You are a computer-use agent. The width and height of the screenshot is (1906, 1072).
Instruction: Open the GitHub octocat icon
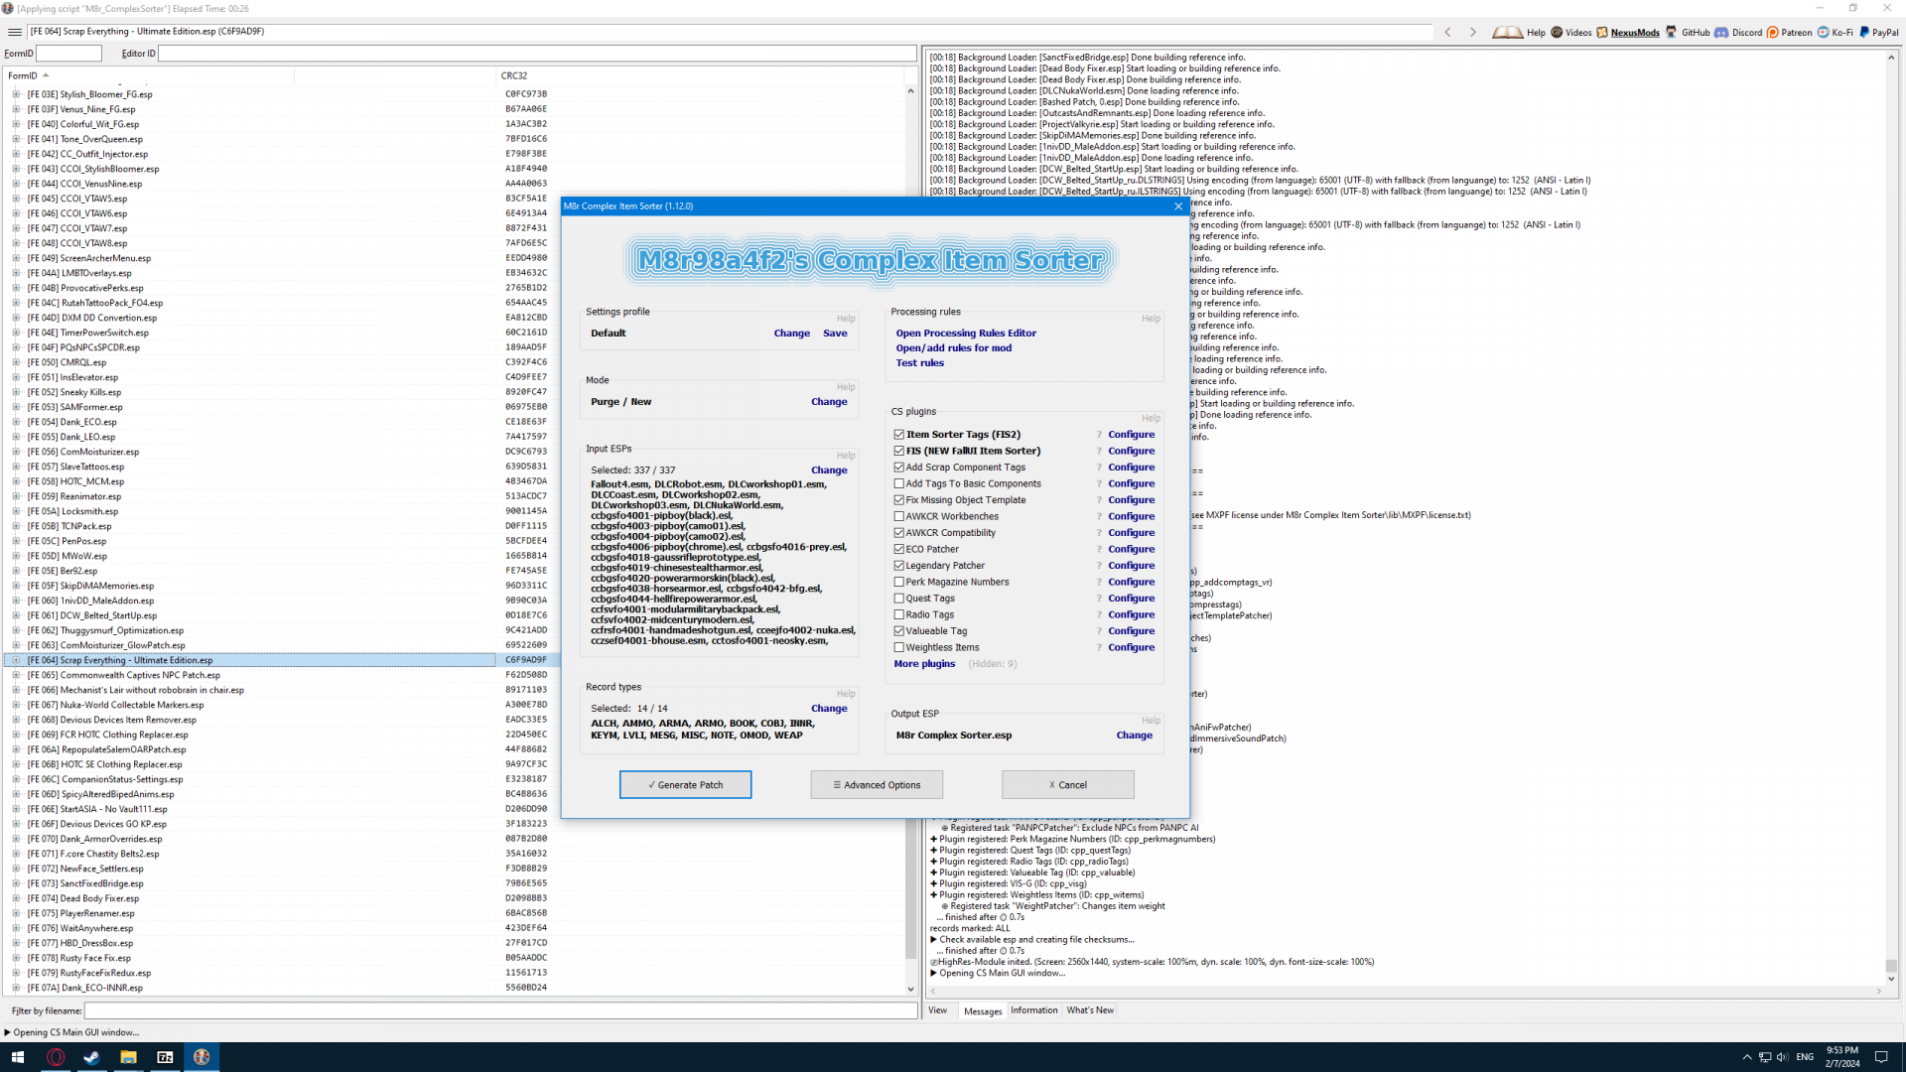(1672, 32)
